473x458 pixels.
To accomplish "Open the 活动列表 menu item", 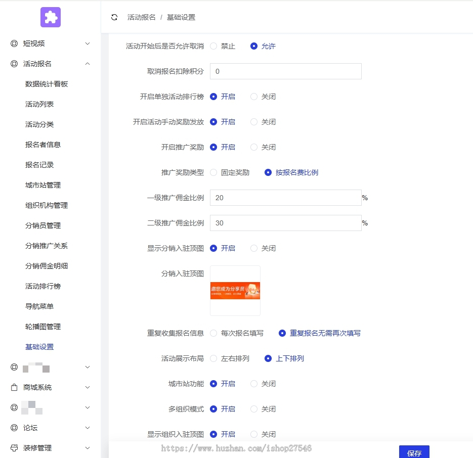I will click(38, 104).
